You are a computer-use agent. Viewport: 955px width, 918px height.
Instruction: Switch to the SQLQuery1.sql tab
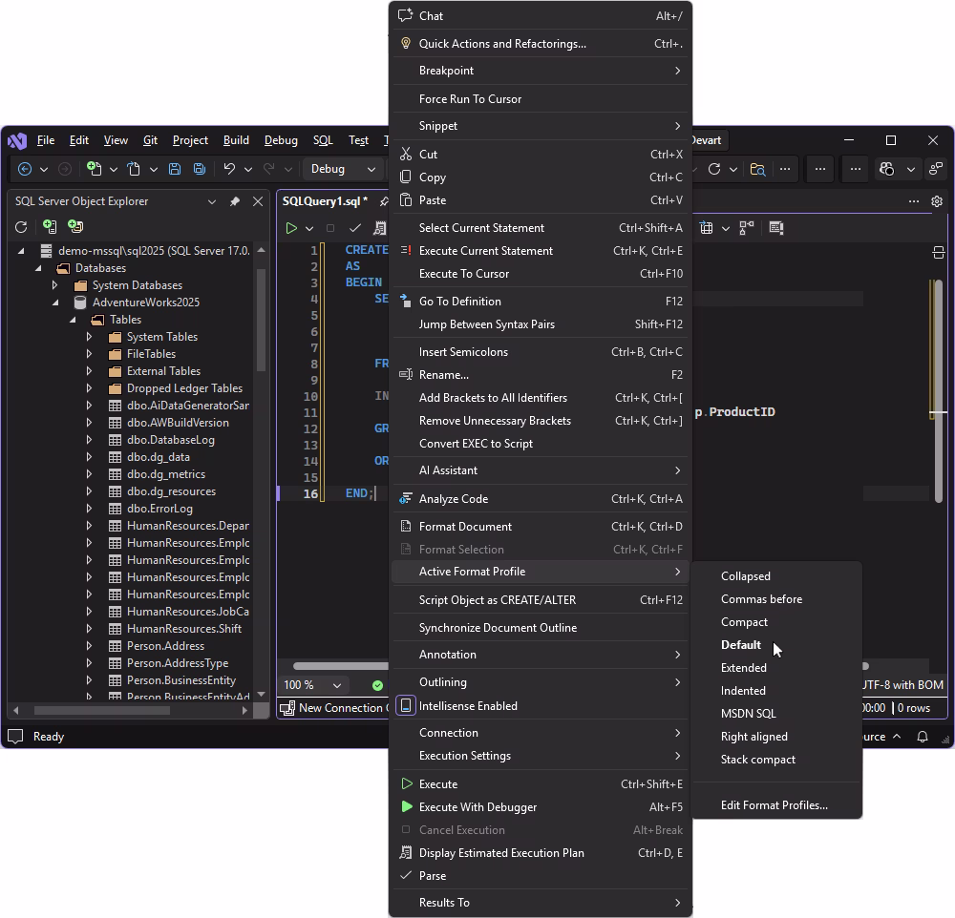point(325,201)
